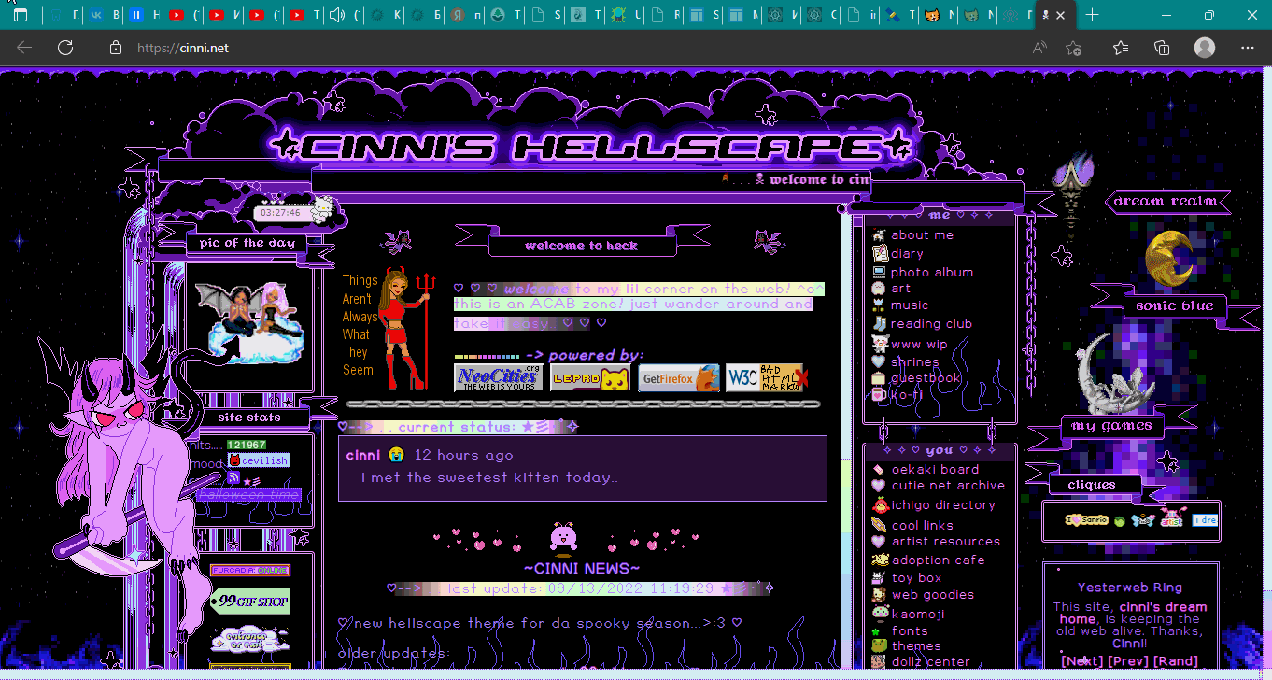This screenshot has height=680, width=1272.
Task: Click the I love Sanrio clique badge
Action: click(1086, 520)
